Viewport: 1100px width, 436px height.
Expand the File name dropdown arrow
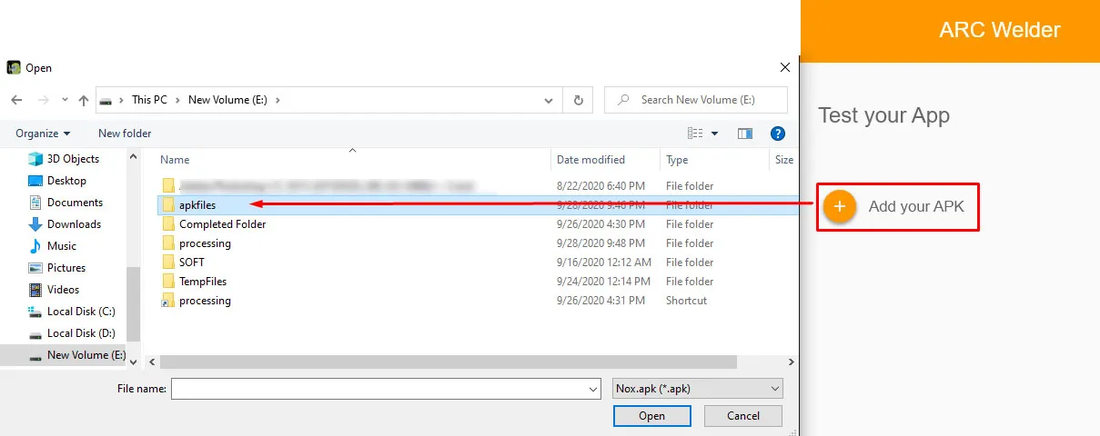point(592,389)
